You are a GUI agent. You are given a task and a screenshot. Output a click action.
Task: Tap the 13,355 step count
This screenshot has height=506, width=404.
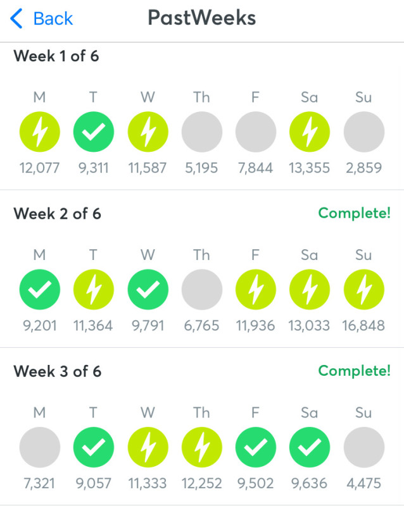point(310,168)
